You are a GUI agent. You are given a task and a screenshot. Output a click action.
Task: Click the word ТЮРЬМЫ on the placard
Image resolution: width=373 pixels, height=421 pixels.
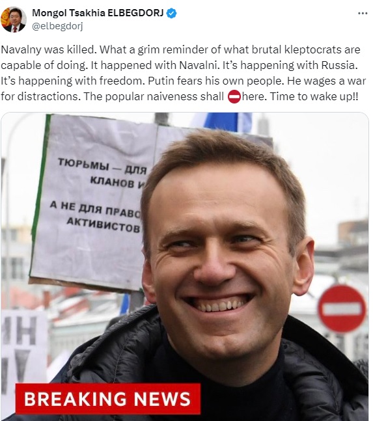click(x=83, y=164)
